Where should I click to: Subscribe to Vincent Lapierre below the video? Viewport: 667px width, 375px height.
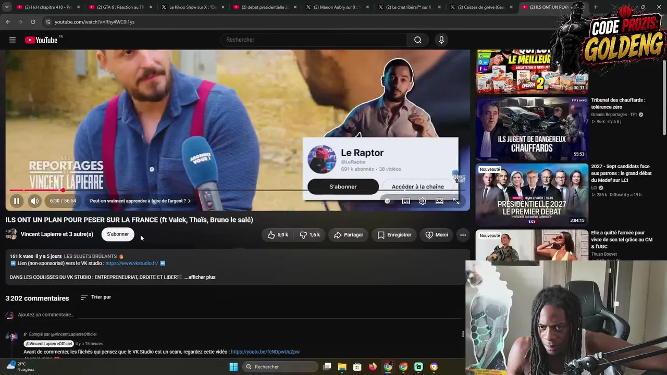coord(118,234)
